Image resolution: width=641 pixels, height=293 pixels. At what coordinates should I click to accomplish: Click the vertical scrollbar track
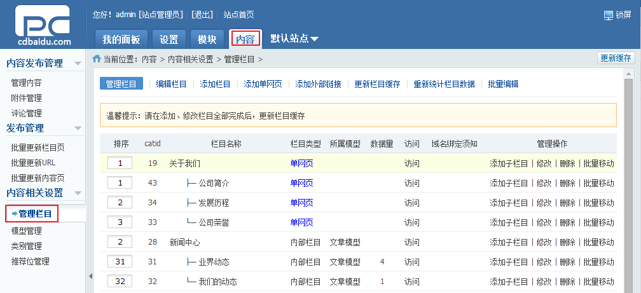[x=629, y=184]
